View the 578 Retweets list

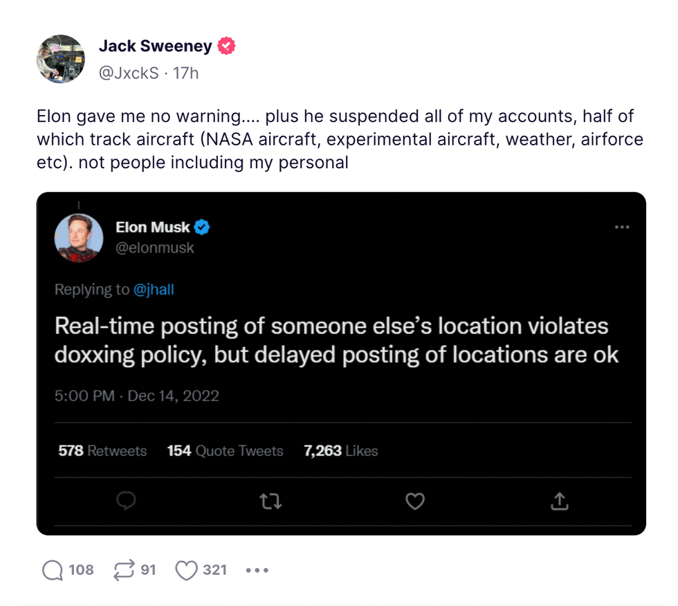click(x=102, y=451)
